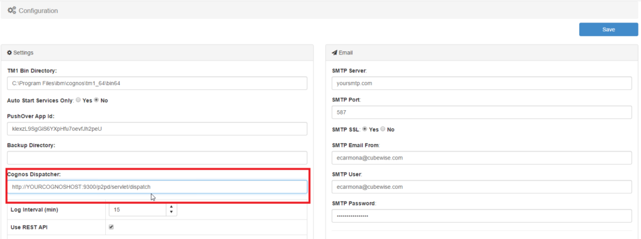Click the PushOver App Id field
Viewport: 641px width, 239px height.
[x=157, y=129]
